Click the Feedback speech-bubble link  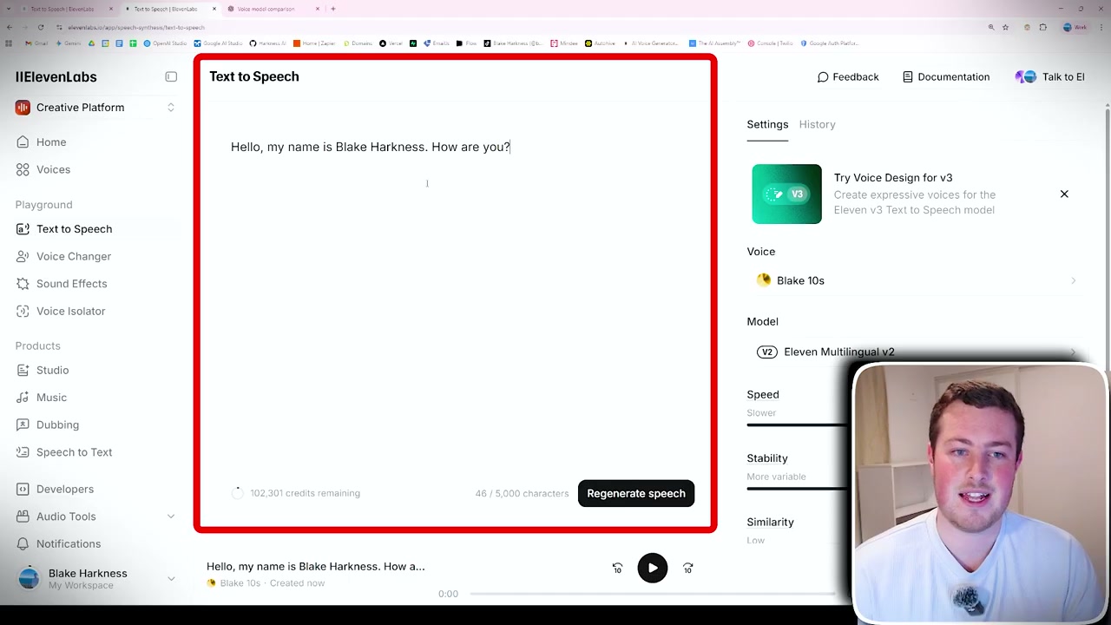point(848,77)
